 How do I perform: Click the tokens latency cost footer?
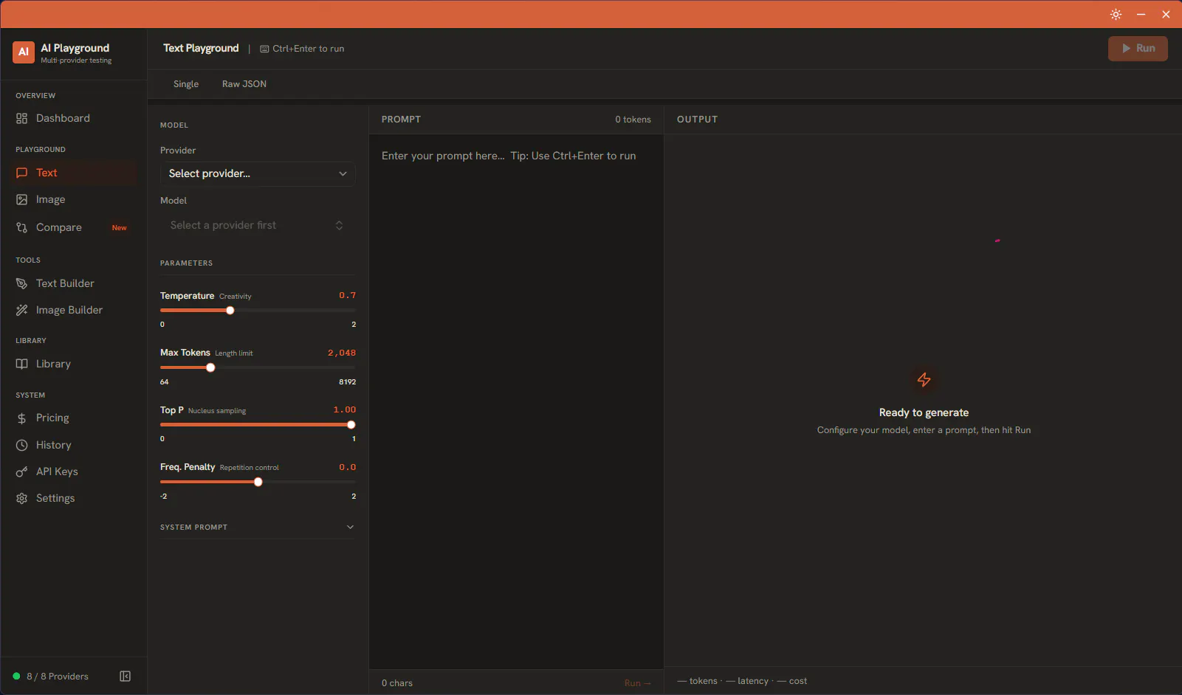pyautogui.click(x=742, y=681)
